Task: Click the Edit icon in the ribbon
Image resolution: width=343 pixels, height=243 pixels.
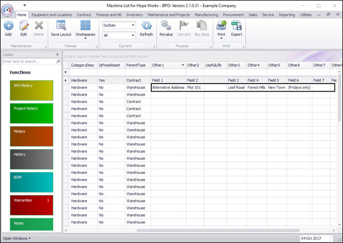Action: coord(24,26)
